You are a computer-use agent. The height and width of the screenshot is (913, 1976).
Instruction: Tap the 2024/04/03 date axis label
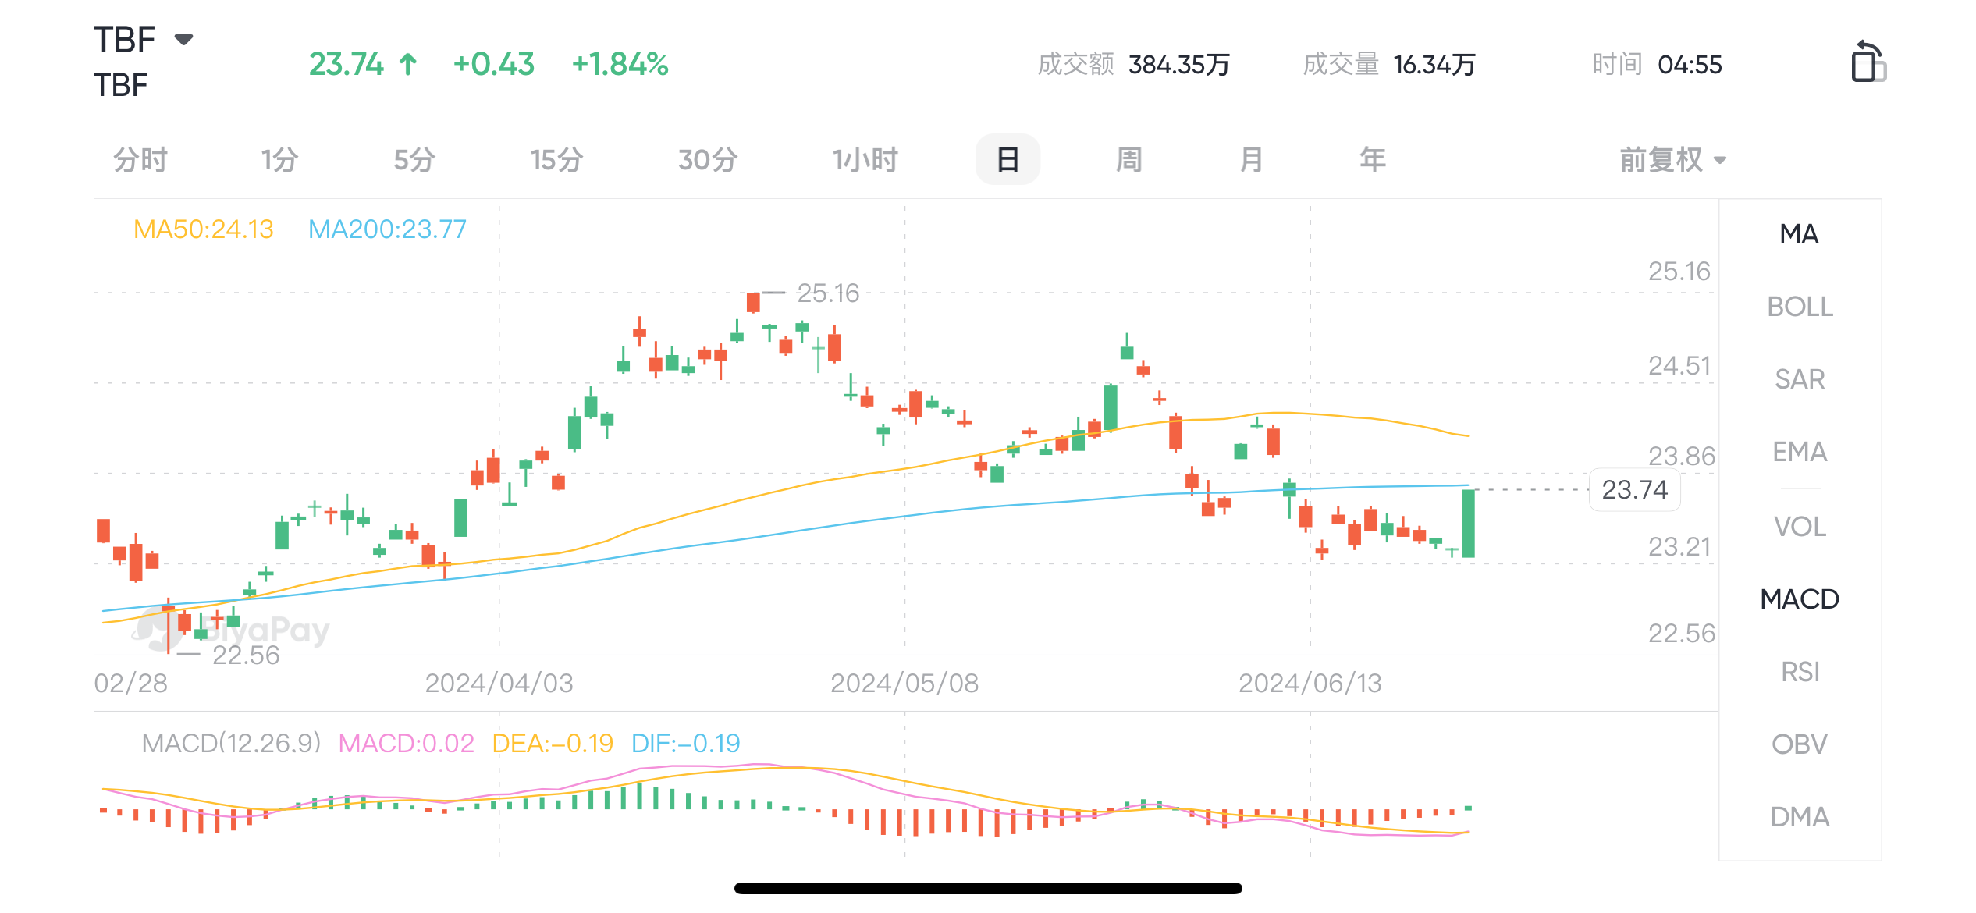click(499, 684)
